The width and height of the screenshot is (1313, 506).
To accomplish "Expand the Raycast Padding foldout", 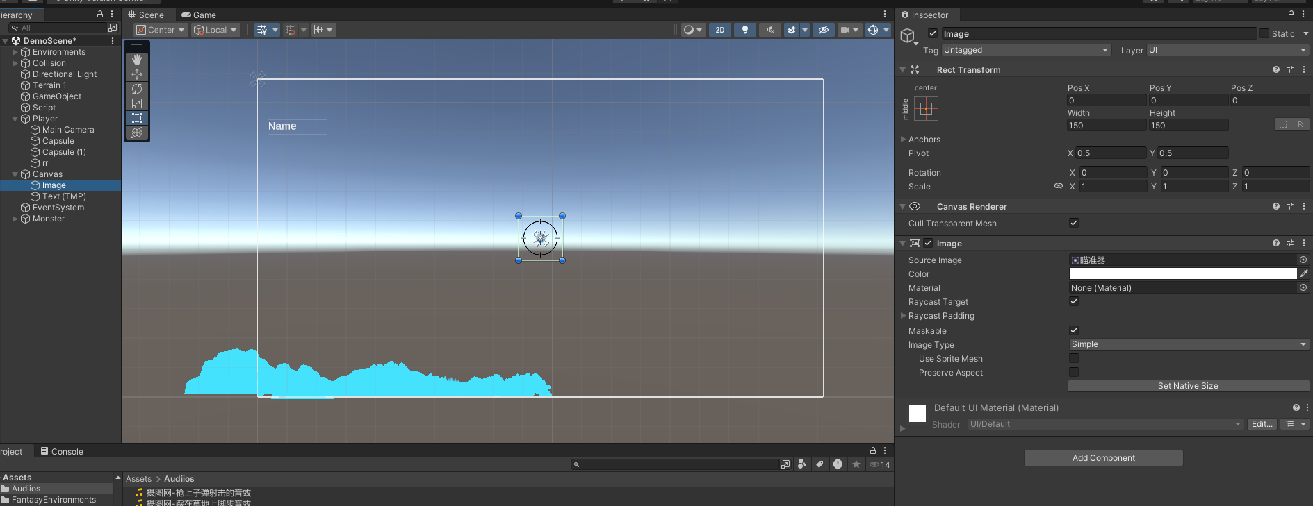I will 904,316.
